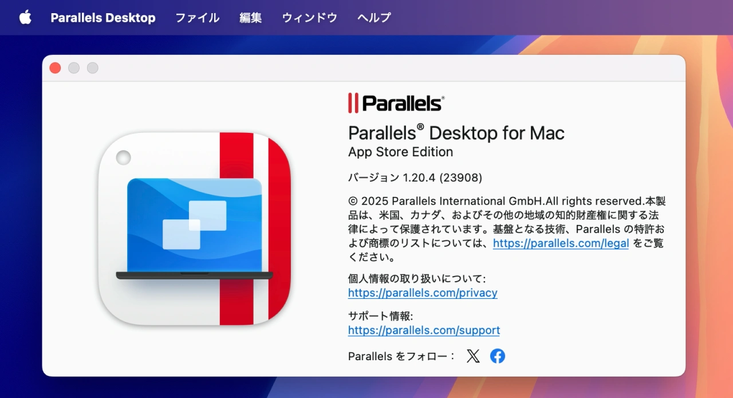
Task: Click the App Store Edition label
Action: click(x=400, y=152)
